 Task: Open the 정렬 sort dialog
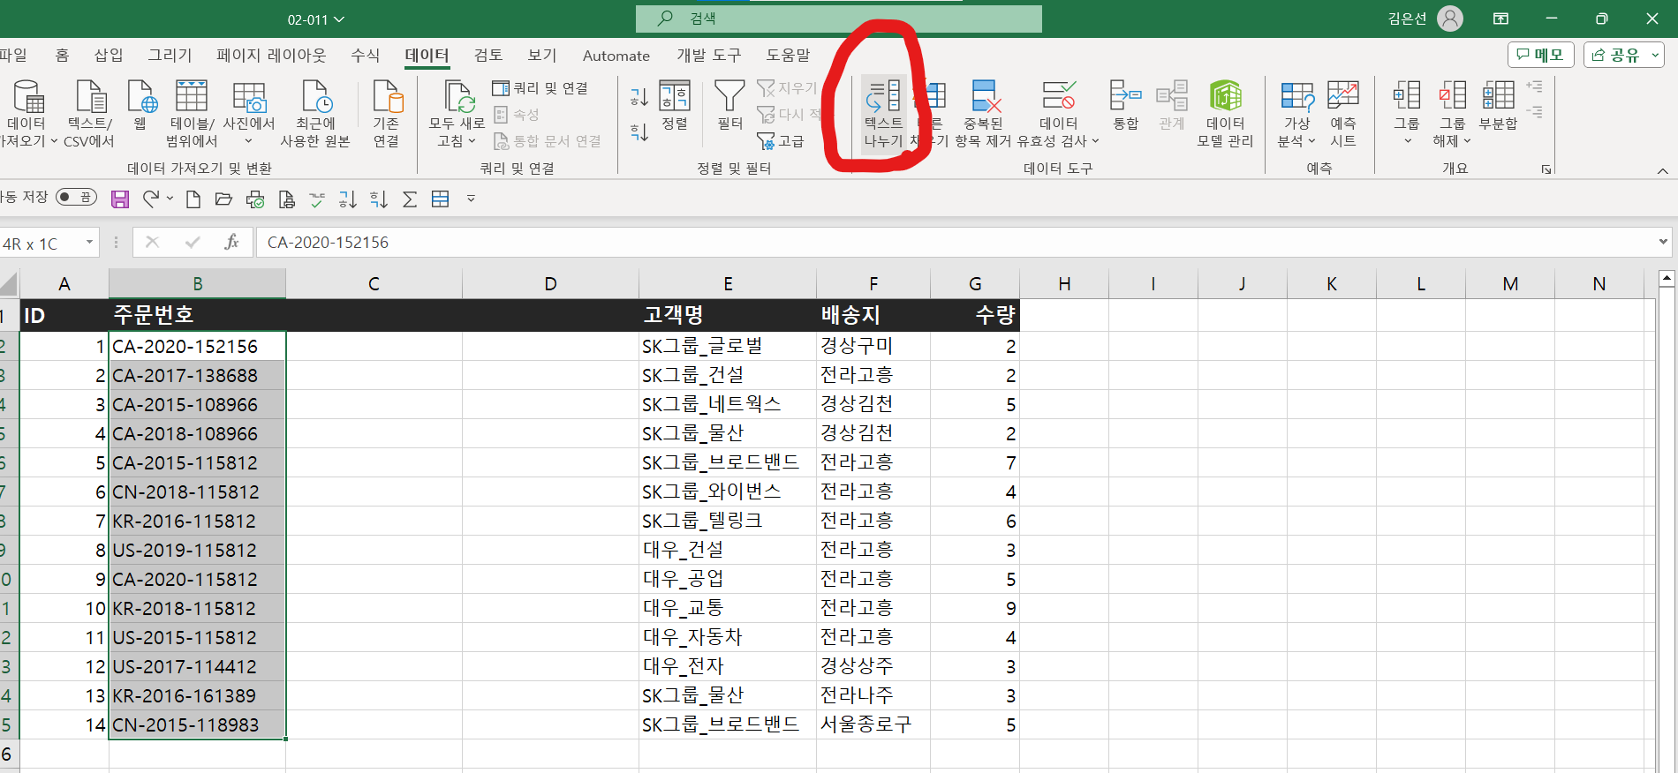pyautogui.click(x=675, y=106)
